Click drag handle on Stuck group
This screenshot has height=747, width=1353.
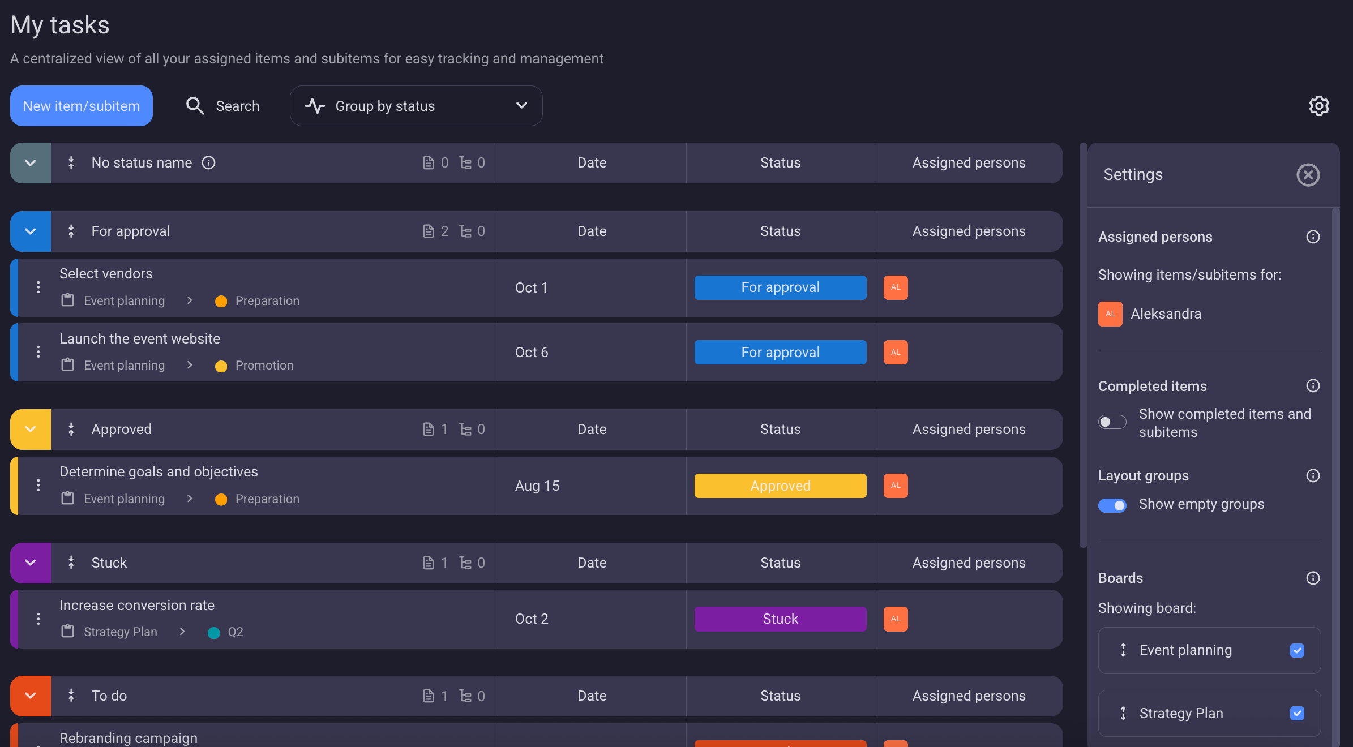tap(71, 563)
